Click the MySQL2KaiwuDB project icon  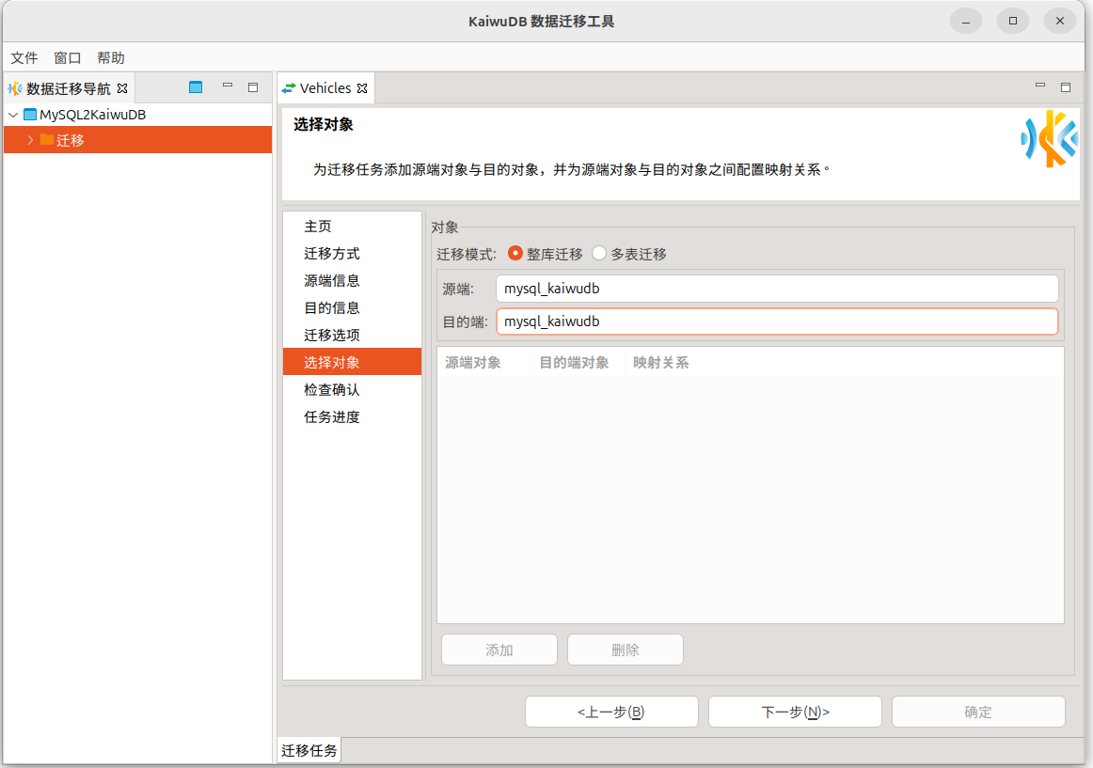tap(30, 115)
